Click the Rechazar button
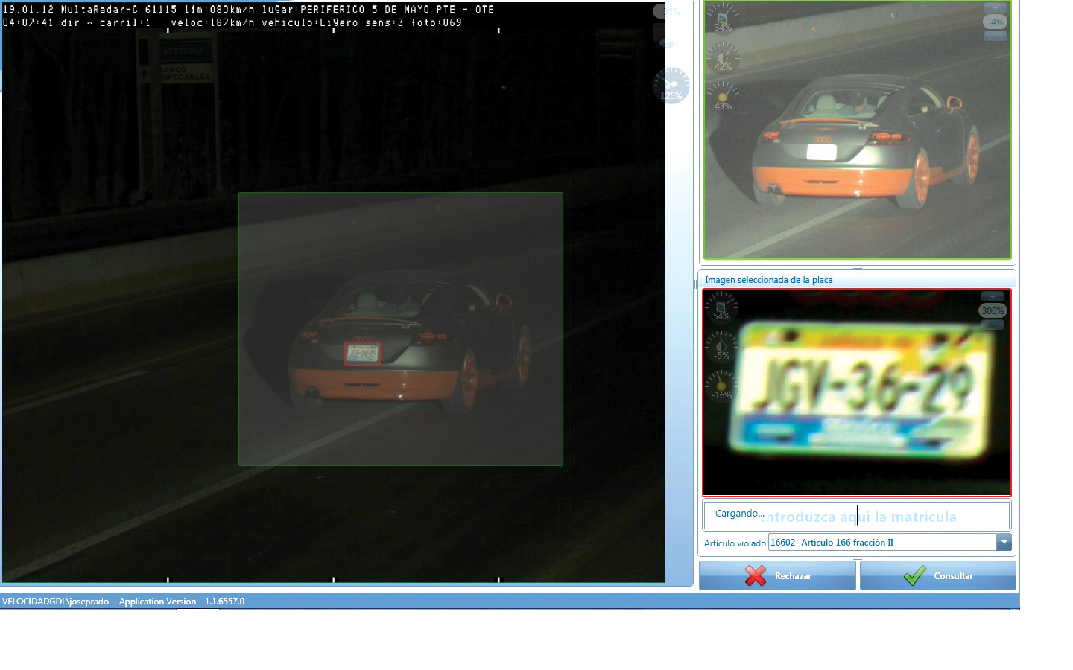This screenshot has height=670, width=1073. click(x=777, y=575)
